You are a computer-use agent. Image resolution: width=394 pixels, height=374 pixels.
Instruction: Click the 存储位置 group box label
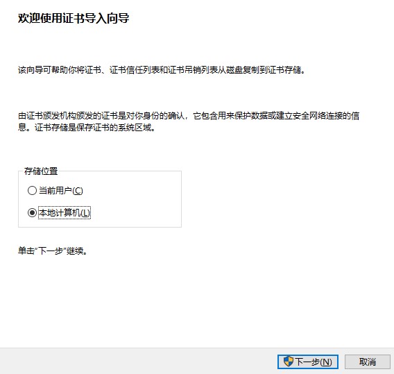pyautogui.click(x=41, y=171)
